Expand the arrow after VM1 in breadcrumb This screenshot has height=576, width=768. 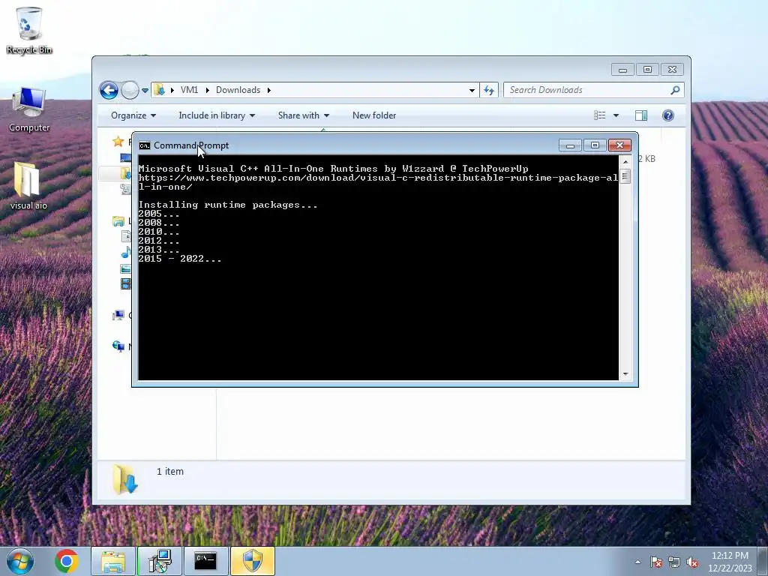tap(207, 90)
